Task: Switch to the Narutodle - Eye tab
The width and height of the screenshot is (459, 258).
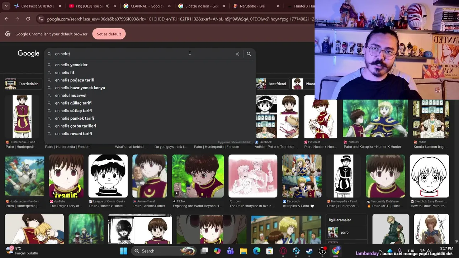Action: click(253, 6)
